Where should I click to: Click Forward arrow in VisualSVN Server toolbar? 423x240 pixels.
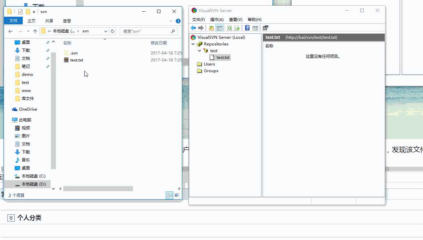coord(201,28)
